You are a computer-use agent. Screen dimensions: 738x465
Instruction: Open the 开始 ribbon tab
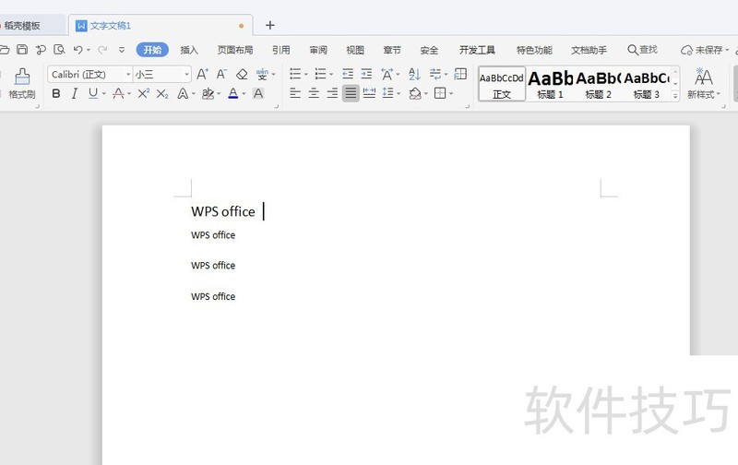click(x=152, y=50)
